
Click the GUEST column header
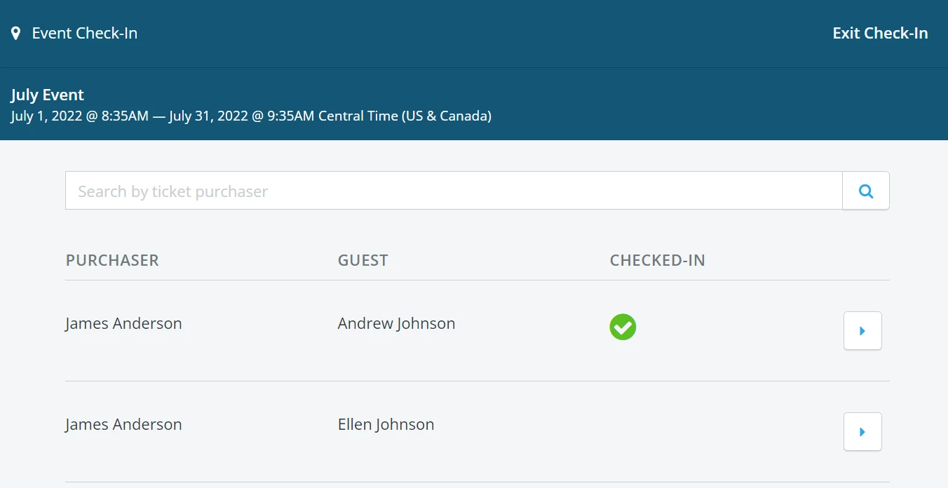[x=363, y=259]
